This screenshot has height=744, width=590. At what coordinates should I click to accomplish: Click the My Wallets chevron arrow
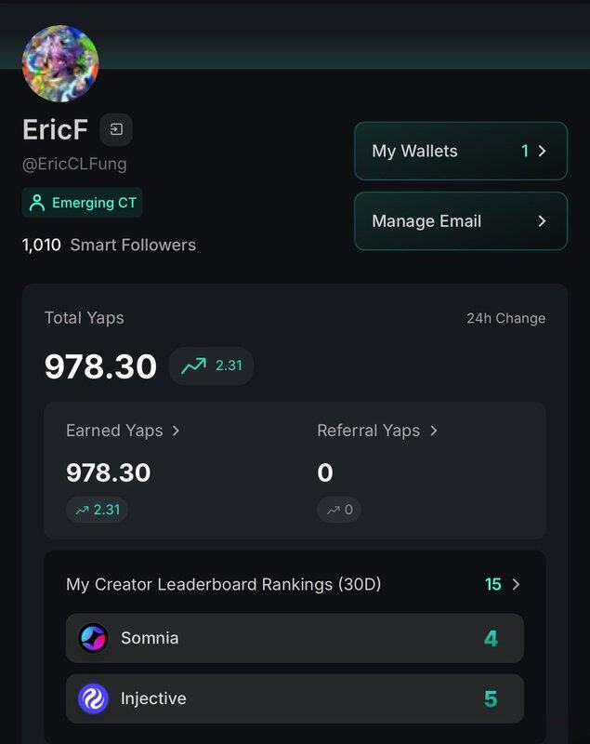click(543, 151)
